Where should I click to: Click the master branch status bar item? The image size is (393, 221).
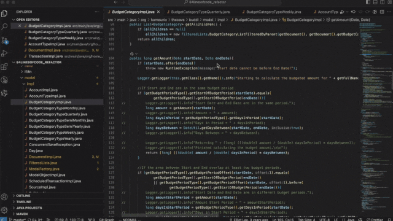17,220
